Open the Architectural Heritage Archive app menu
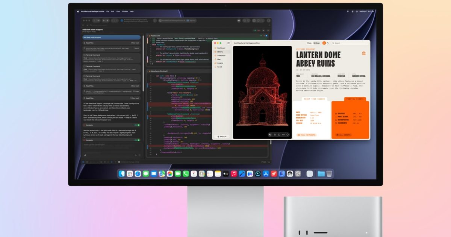The image size is (451, 237). point(92,11)
